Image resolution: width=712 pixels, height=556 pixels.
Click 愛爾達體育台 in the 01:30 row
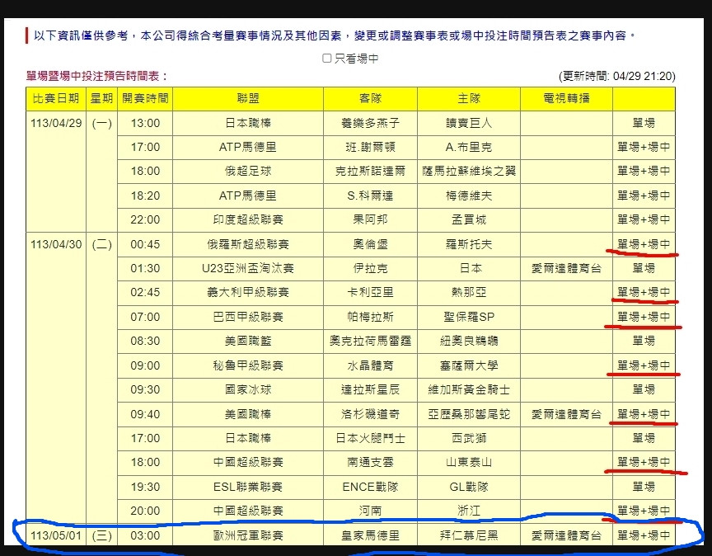[x=567, y=269]
